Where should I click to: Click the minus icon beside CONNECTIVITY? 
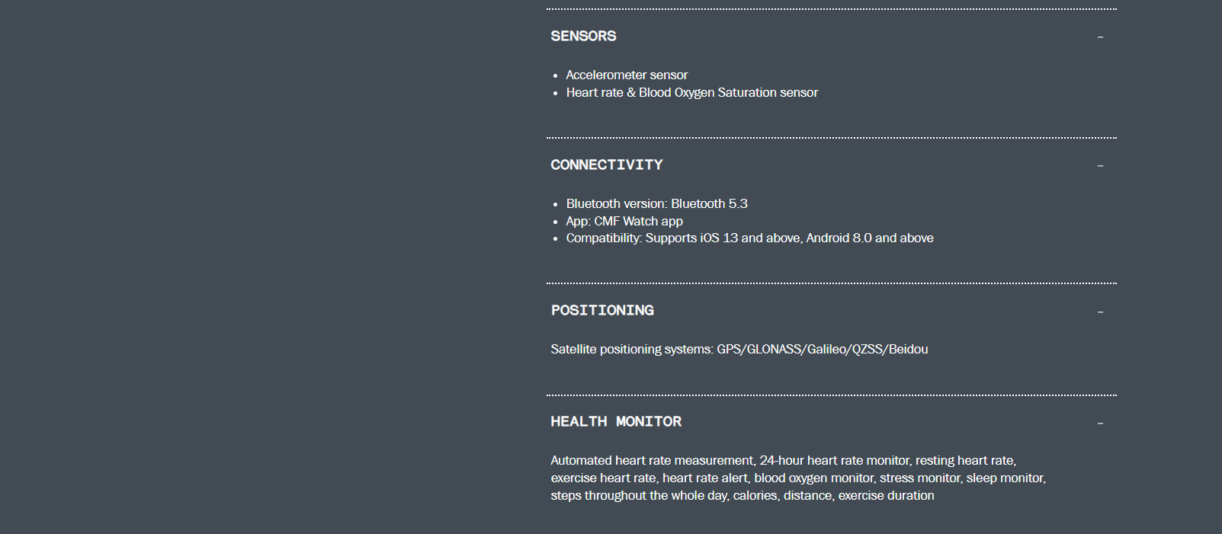1100,165
